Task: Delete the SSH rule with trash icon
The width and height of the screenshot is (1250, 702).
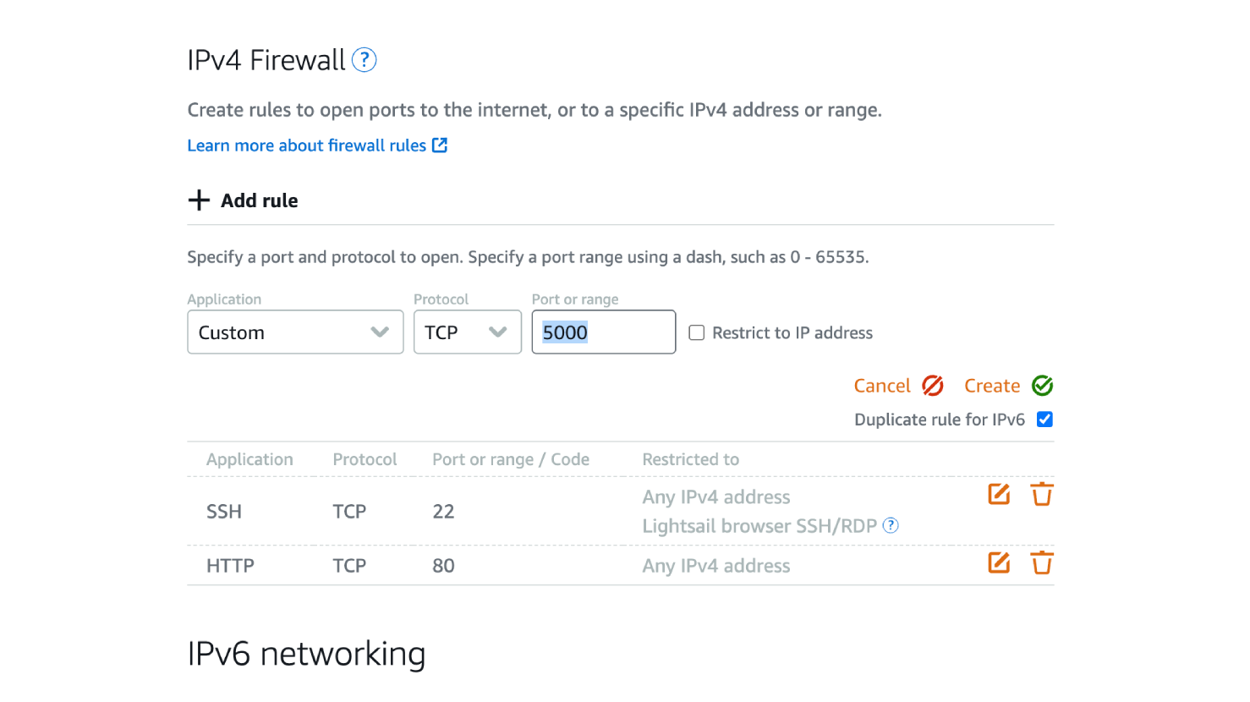Action: [1042, 494]
